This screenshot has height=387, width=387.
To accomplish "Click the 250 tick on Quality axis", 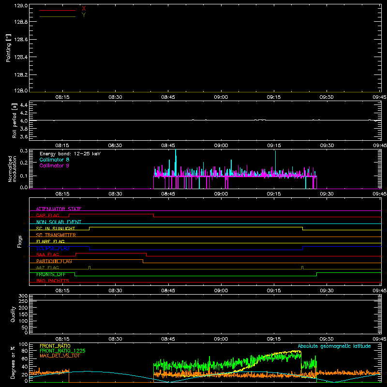I will [23, 301].
